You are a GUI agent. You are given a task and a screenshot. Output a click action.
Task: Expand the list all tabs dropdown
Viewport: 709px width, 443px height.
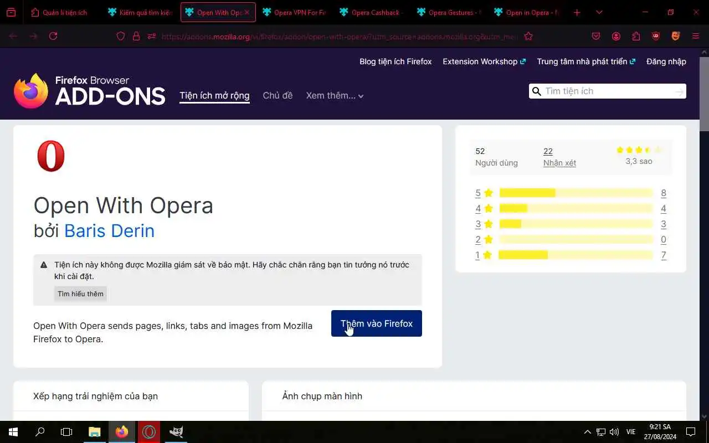click(599, 12)
